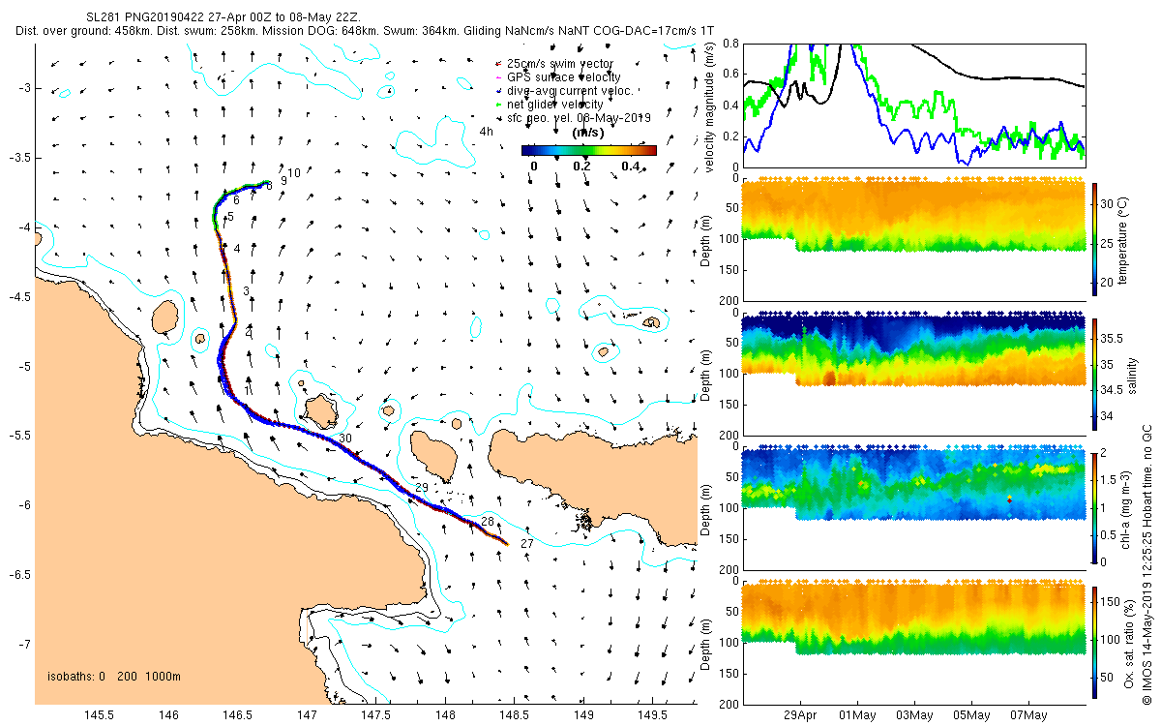Click the salinity depth section panel
Screen dimensions: 1161x726
click(x=913, y=373)
